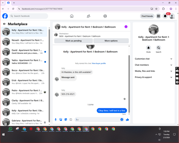Click Find friends button
This screenshot has width=179, height=143.
pyautogui.click(x=147, y=16)
